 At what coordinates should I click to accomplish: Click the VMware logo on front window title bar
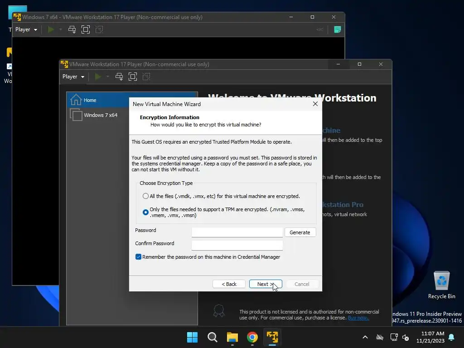pos(64,64)
